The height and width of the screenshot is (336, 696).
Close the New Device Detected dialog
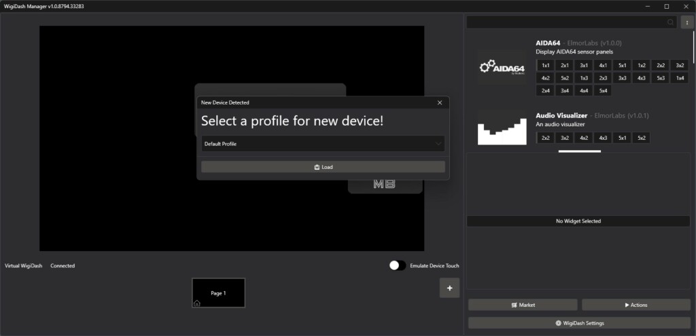coord(439,102)
